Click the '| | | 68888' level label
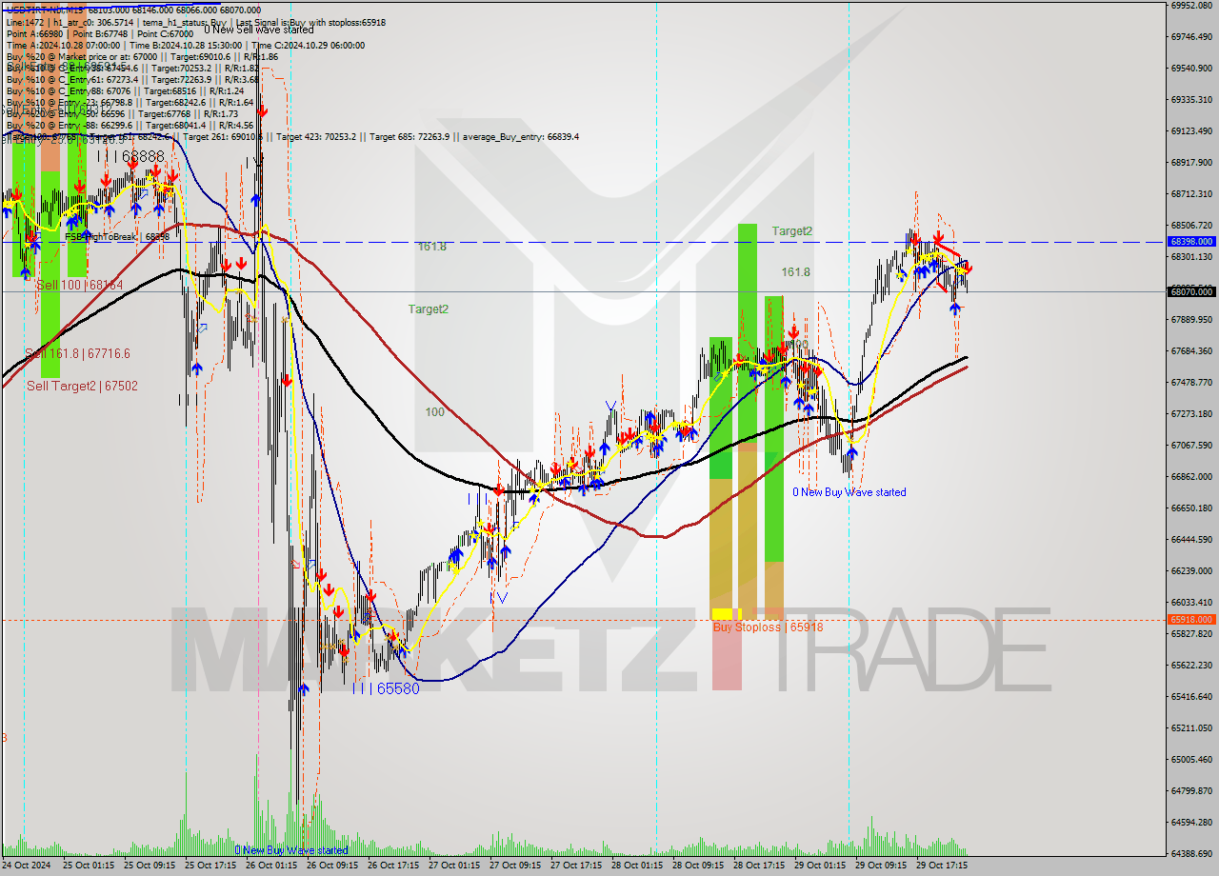The image size is (1219, 876). tap(131, 156)
